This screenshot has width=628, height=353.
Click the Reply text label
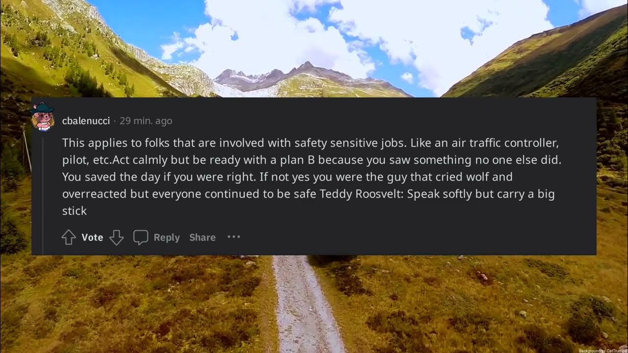coord(166,237)
